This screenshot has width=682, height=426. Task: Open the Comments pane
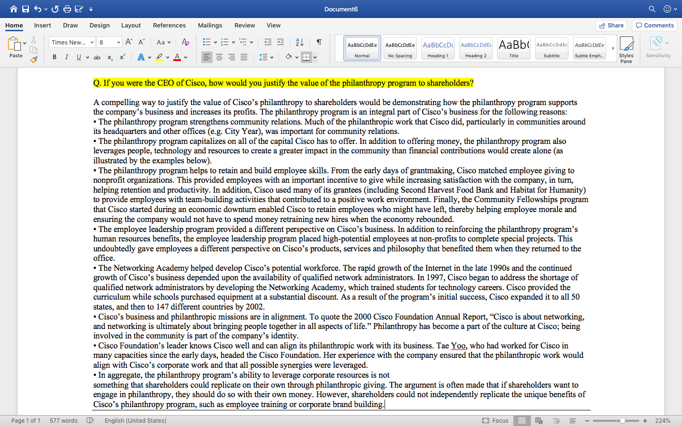655,26
